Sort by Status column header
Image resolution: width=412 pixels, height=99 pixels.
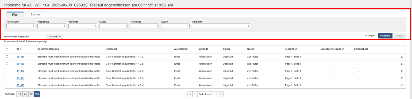click(226, 49)
